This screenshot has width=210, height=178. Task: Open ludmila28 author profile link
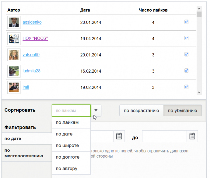(31, 71)
